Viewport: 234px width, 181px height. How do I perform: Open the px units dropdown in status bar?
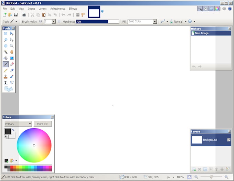click(x=173, y=177)
